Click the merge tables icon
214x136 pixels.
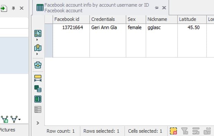(x=38, y=89)
